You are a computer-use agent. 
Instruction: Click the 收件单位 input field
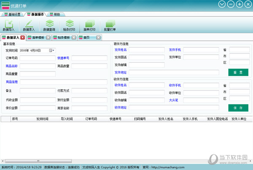(201, 93)
